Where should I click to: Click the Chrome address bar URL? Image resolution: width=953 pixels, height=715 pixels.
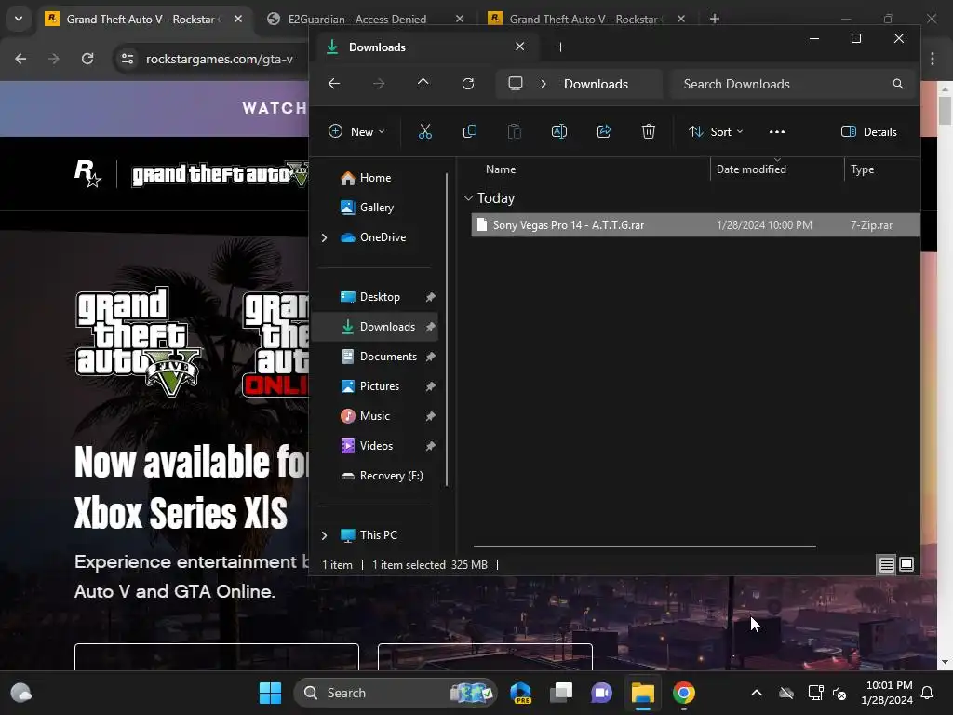(x=220, y=59)
